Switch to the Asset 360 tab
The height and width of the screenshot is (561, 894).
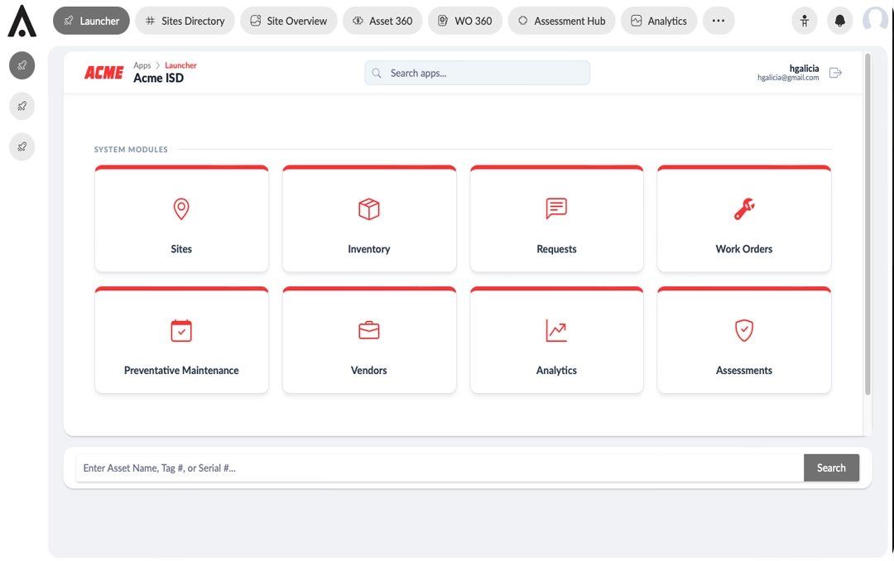click(382, 20)
